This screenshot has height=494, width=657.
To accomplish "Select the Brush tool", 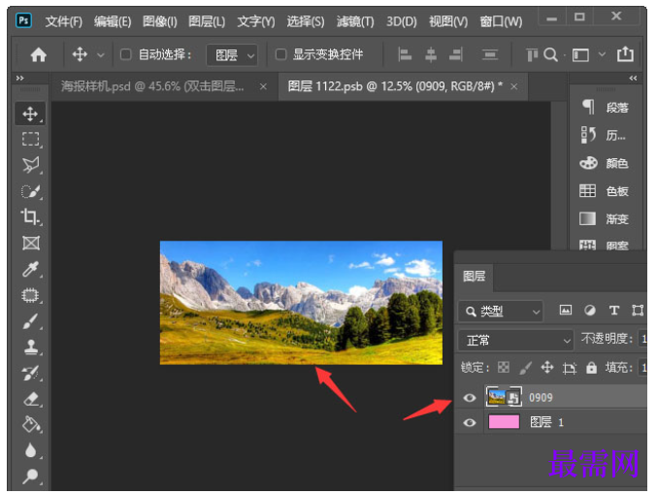I will [31, 321].
